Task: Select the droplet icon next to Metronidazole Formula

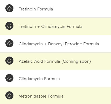Action: pyautogui.click(x=9, y=95)
